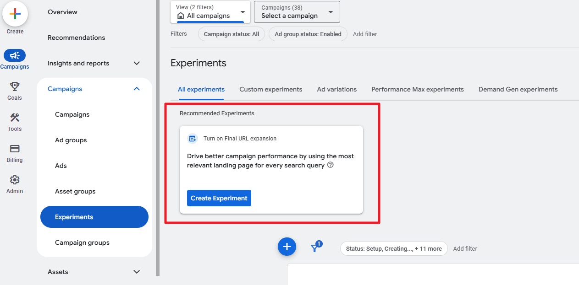Expand the Assets section

[x=136, y=272]
